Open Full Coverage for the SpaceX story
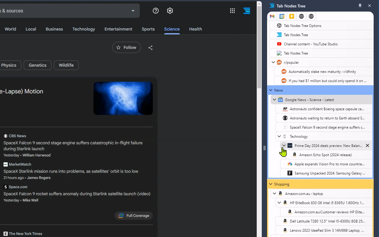 point(134,216)
